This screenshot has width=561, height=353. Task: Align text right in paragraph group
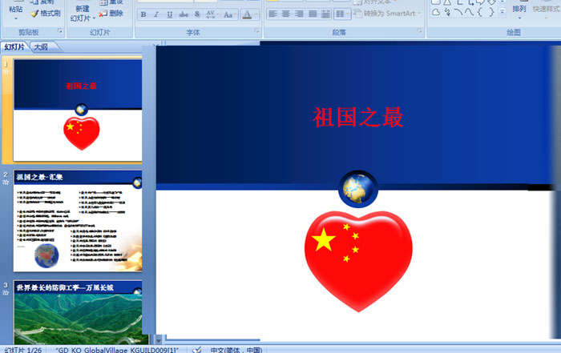pos(299,14)
